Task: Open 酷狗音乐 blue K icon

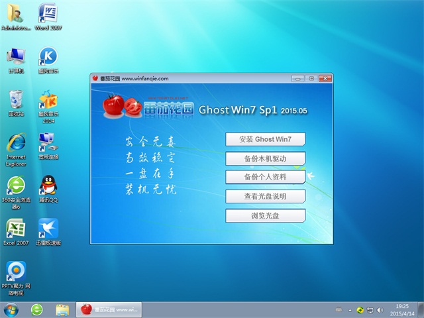Action: [48, 57]
